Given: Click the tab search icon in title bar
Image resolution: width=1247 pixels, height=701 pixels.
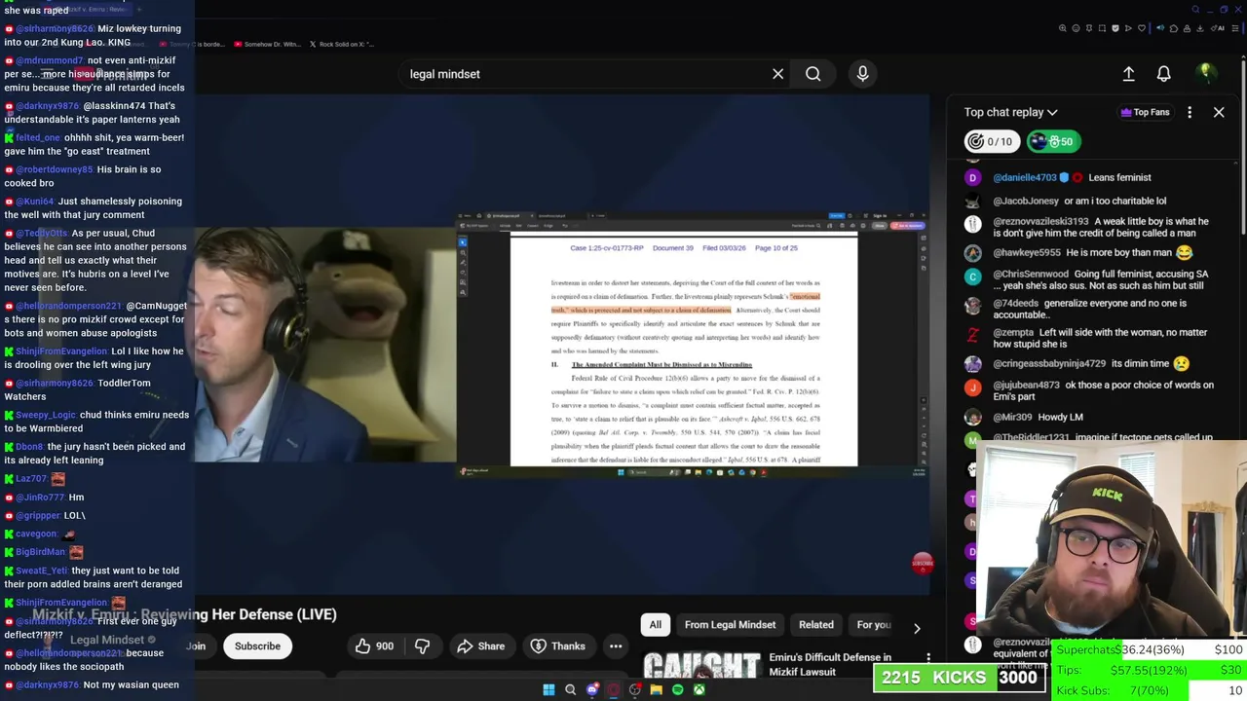Looking at the screenshot, I should (1195, 10).
